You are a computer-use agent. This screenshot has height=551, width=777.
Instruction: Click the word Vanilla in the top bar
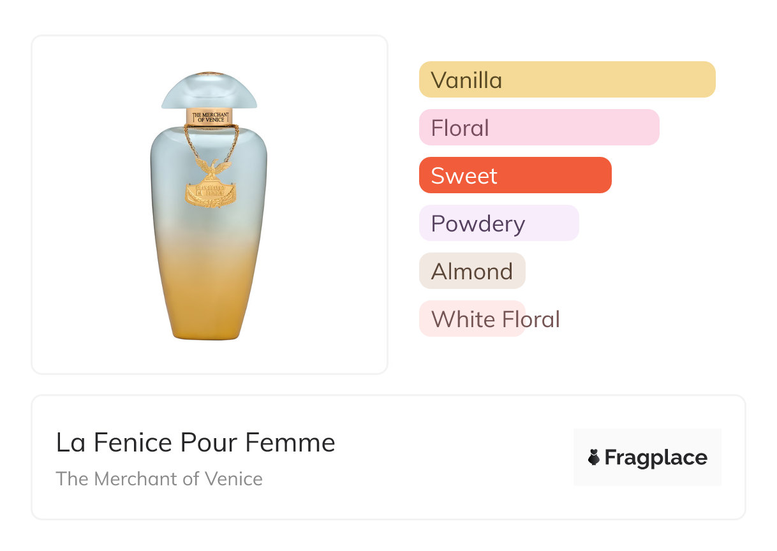(x=466, y=80)
